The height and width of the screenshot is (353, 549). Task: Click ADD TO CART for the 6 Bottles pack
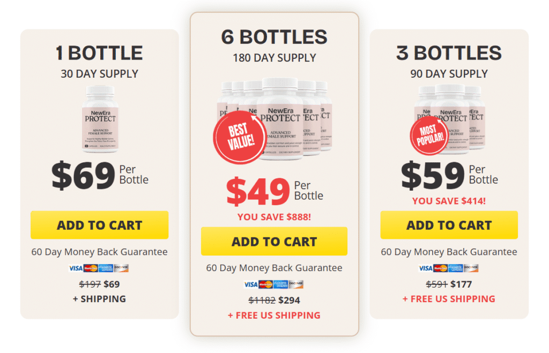[x=274, y=242]
